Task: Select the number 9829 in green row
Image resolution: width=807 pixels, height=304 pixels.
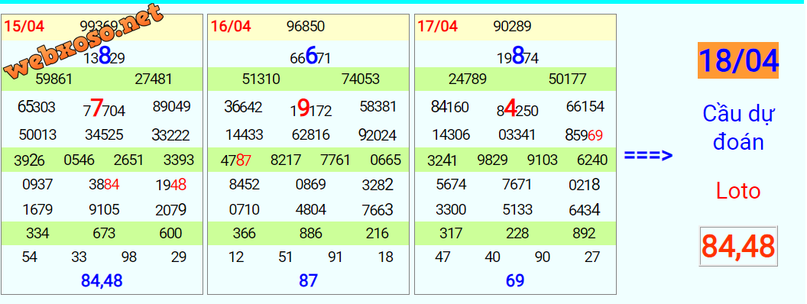Action: point(493,160)
